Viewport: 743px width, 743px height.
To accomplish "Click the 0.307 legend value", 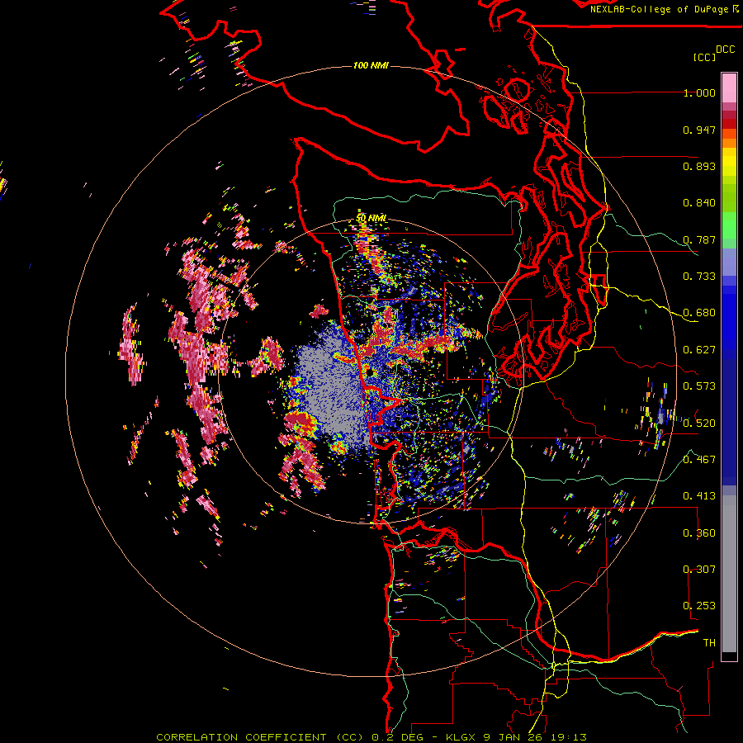I will pos(699,570).
